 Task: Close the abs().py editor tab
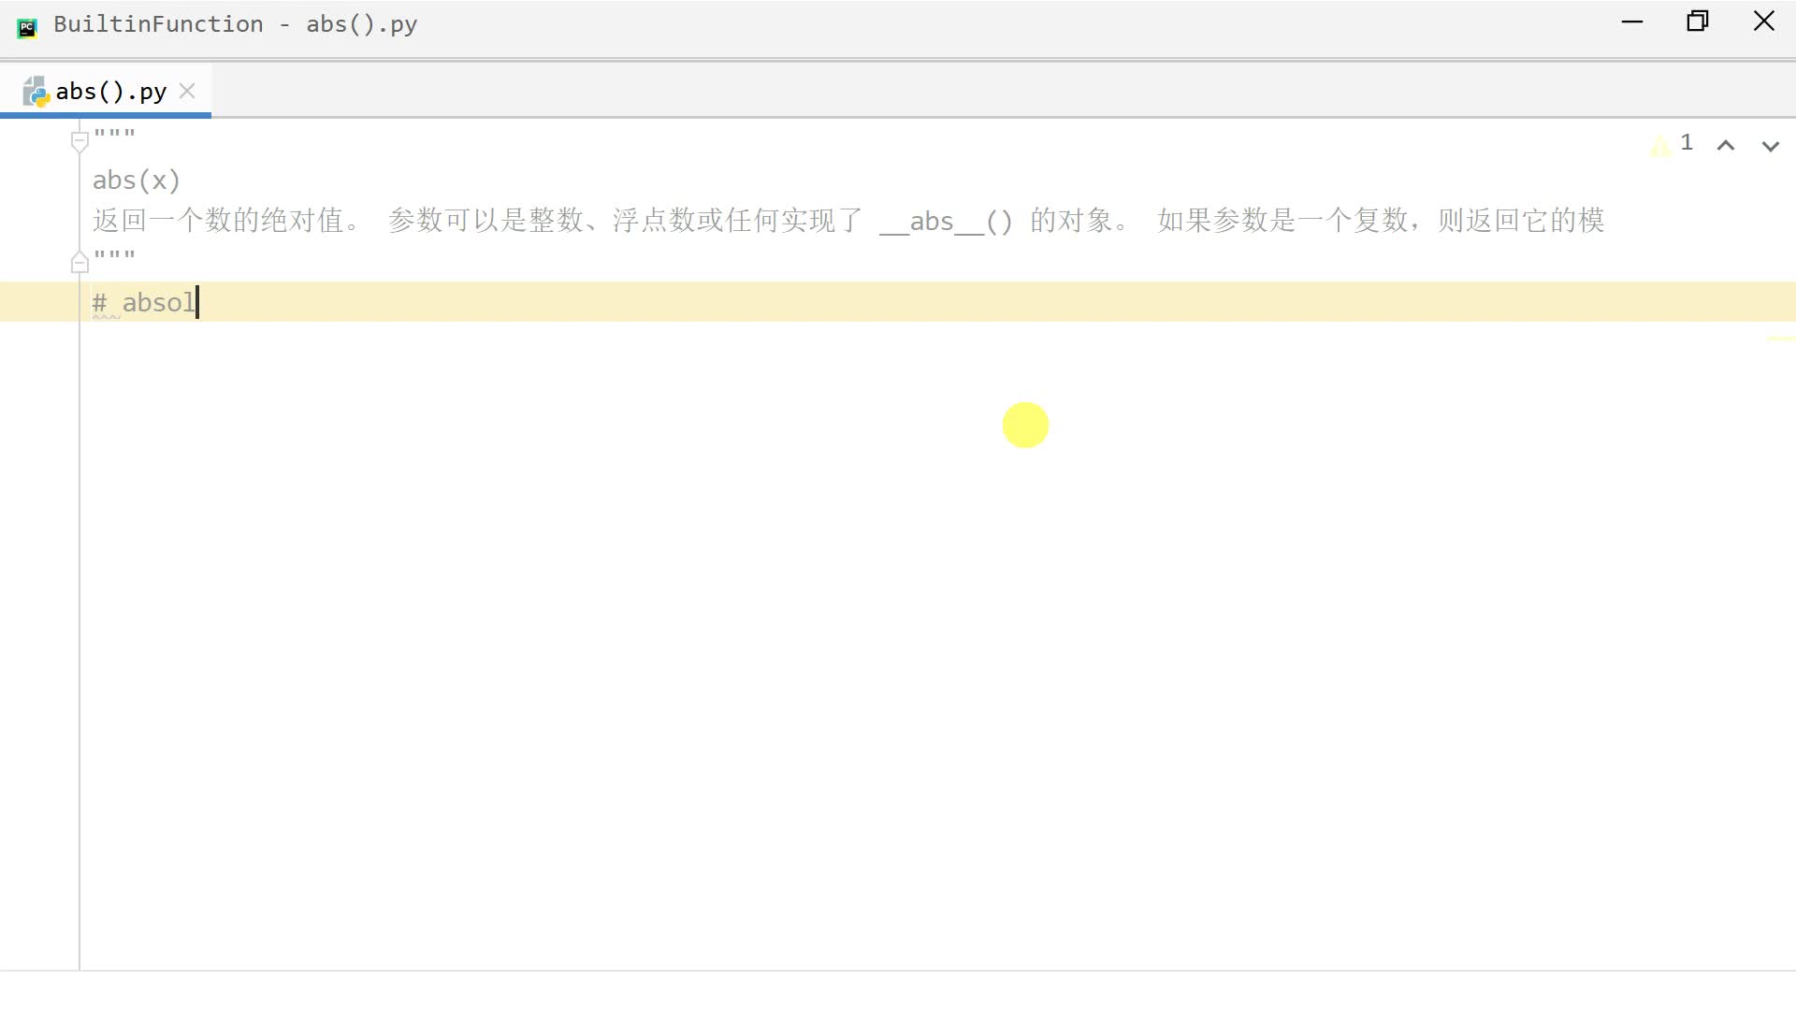pyautogui.click(x=187, y=91)
